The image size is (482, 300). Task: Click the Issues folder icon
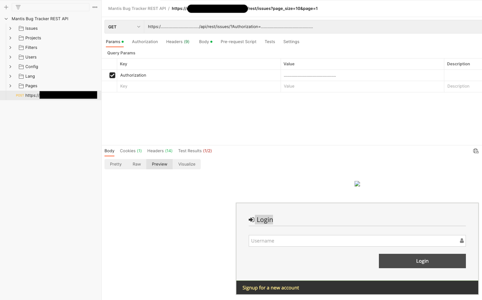point(21,28)
